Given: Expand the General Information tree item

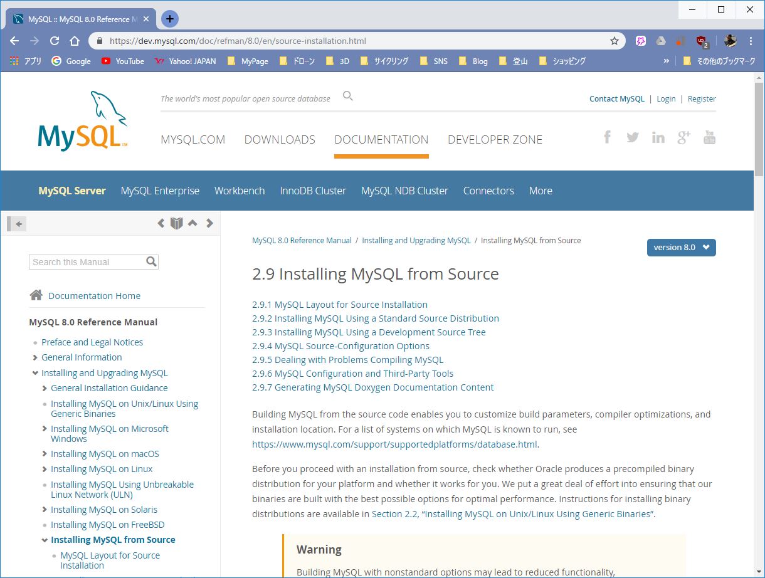Looking at the screenshot, I should point(35,357).
